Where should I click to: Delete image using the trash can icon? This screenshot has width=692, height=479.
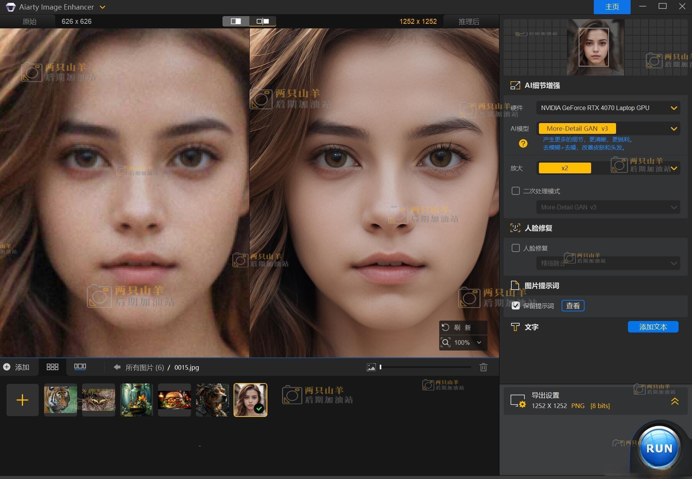tap(483, 367)
